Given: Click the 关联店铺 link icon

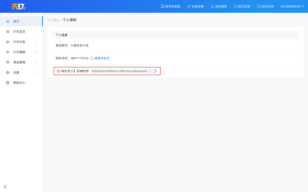Looking at the screenshot, I should coord(189,6).
